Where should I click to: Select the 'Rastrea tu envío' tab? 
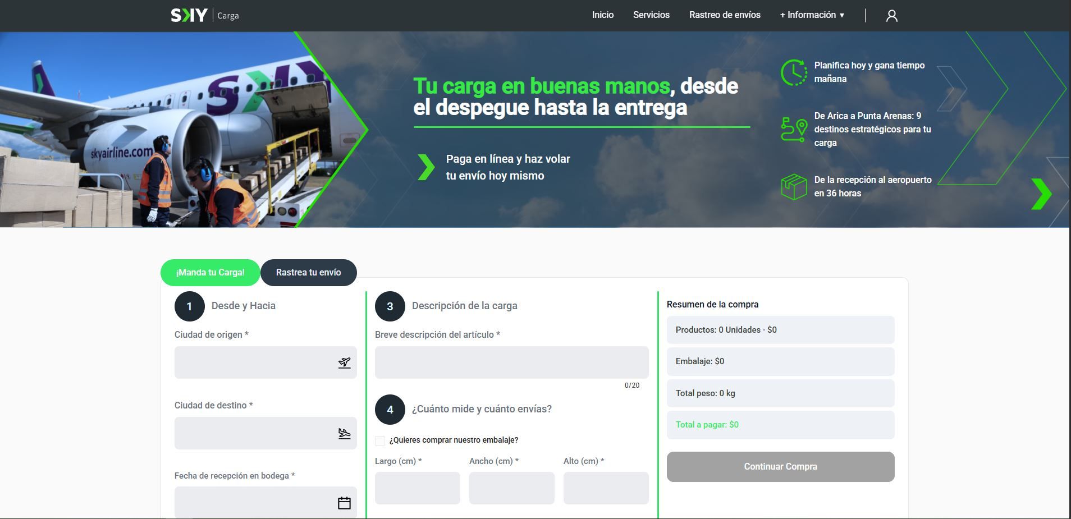(x=308, y=272)
